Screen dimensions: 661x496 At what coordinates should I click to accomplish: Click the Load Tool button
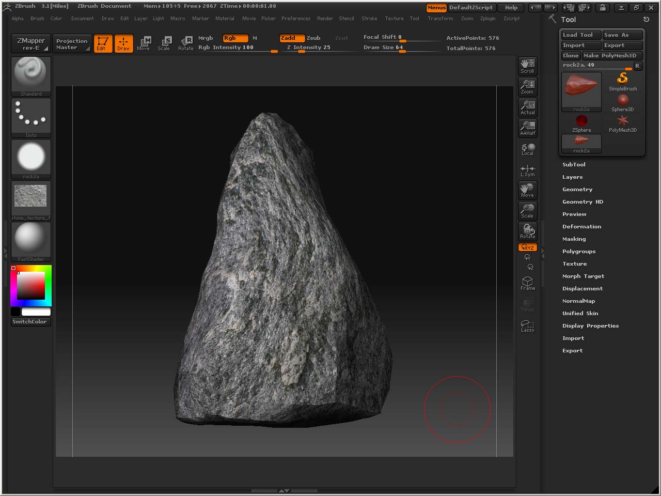point(581,35)
